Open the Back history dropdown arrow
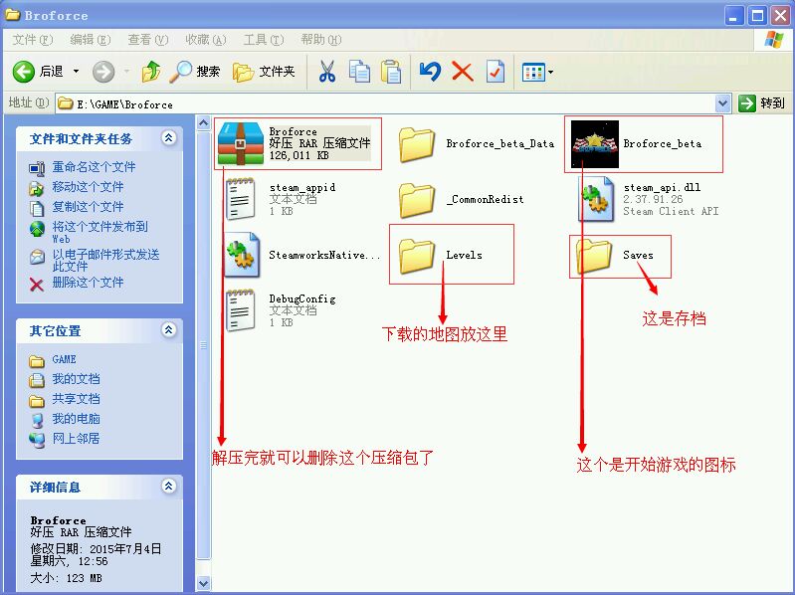 [x=76, y=72]
